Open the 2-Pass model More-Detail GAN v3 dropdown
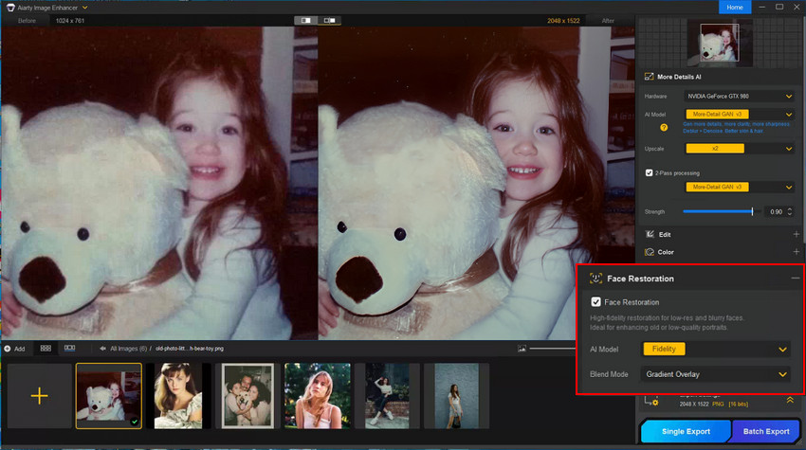Screen dimensions: 806x450 [x=739, y=187]
